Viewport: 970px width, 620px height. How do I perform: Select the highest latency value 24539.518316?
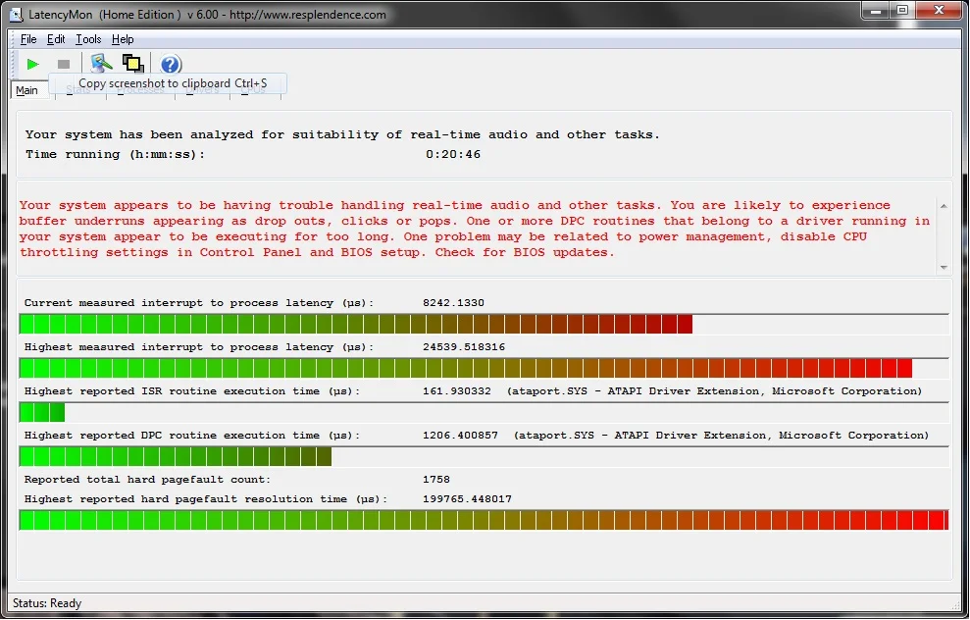point(464,347)
